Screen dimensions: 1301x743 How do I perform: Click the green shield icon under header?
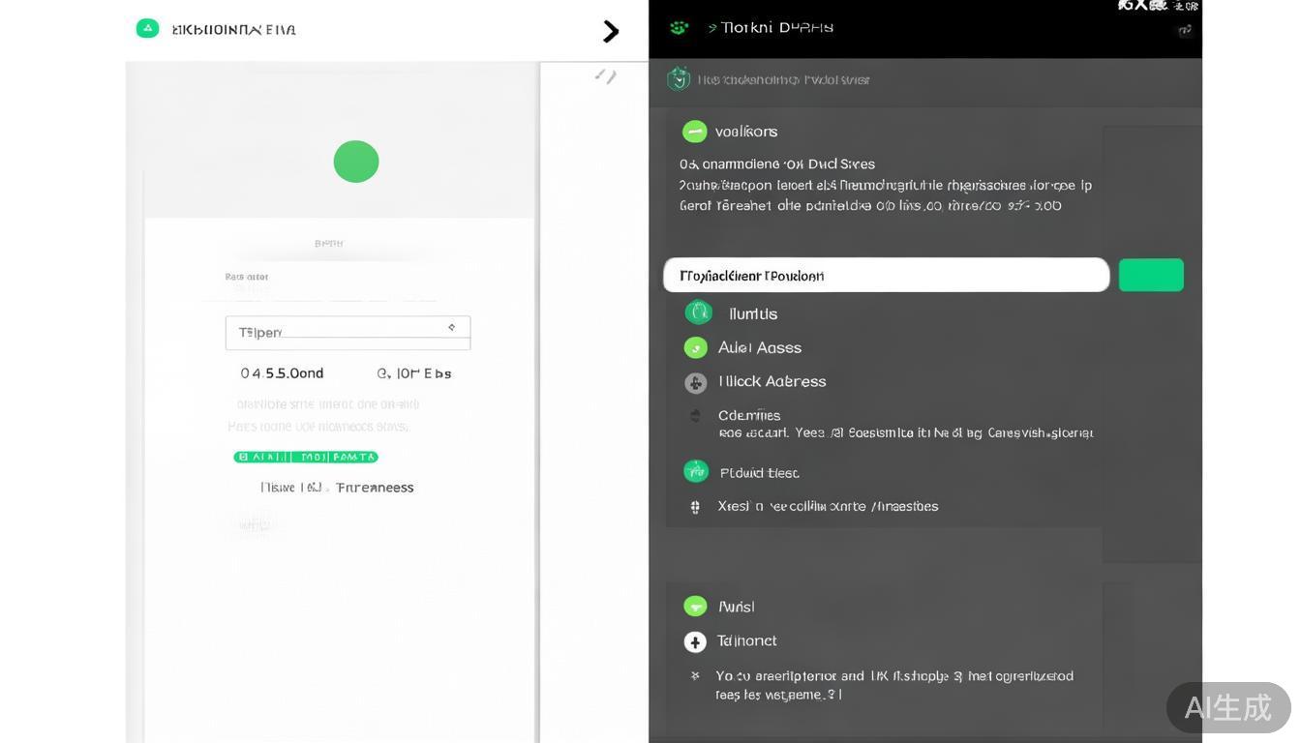tap(679, 79)
